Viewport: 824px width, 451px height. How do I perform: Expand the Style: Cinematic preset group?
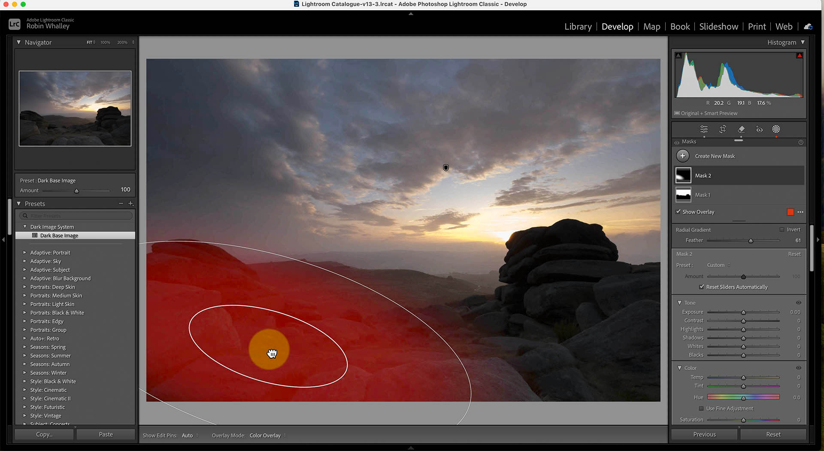(24, 390)
